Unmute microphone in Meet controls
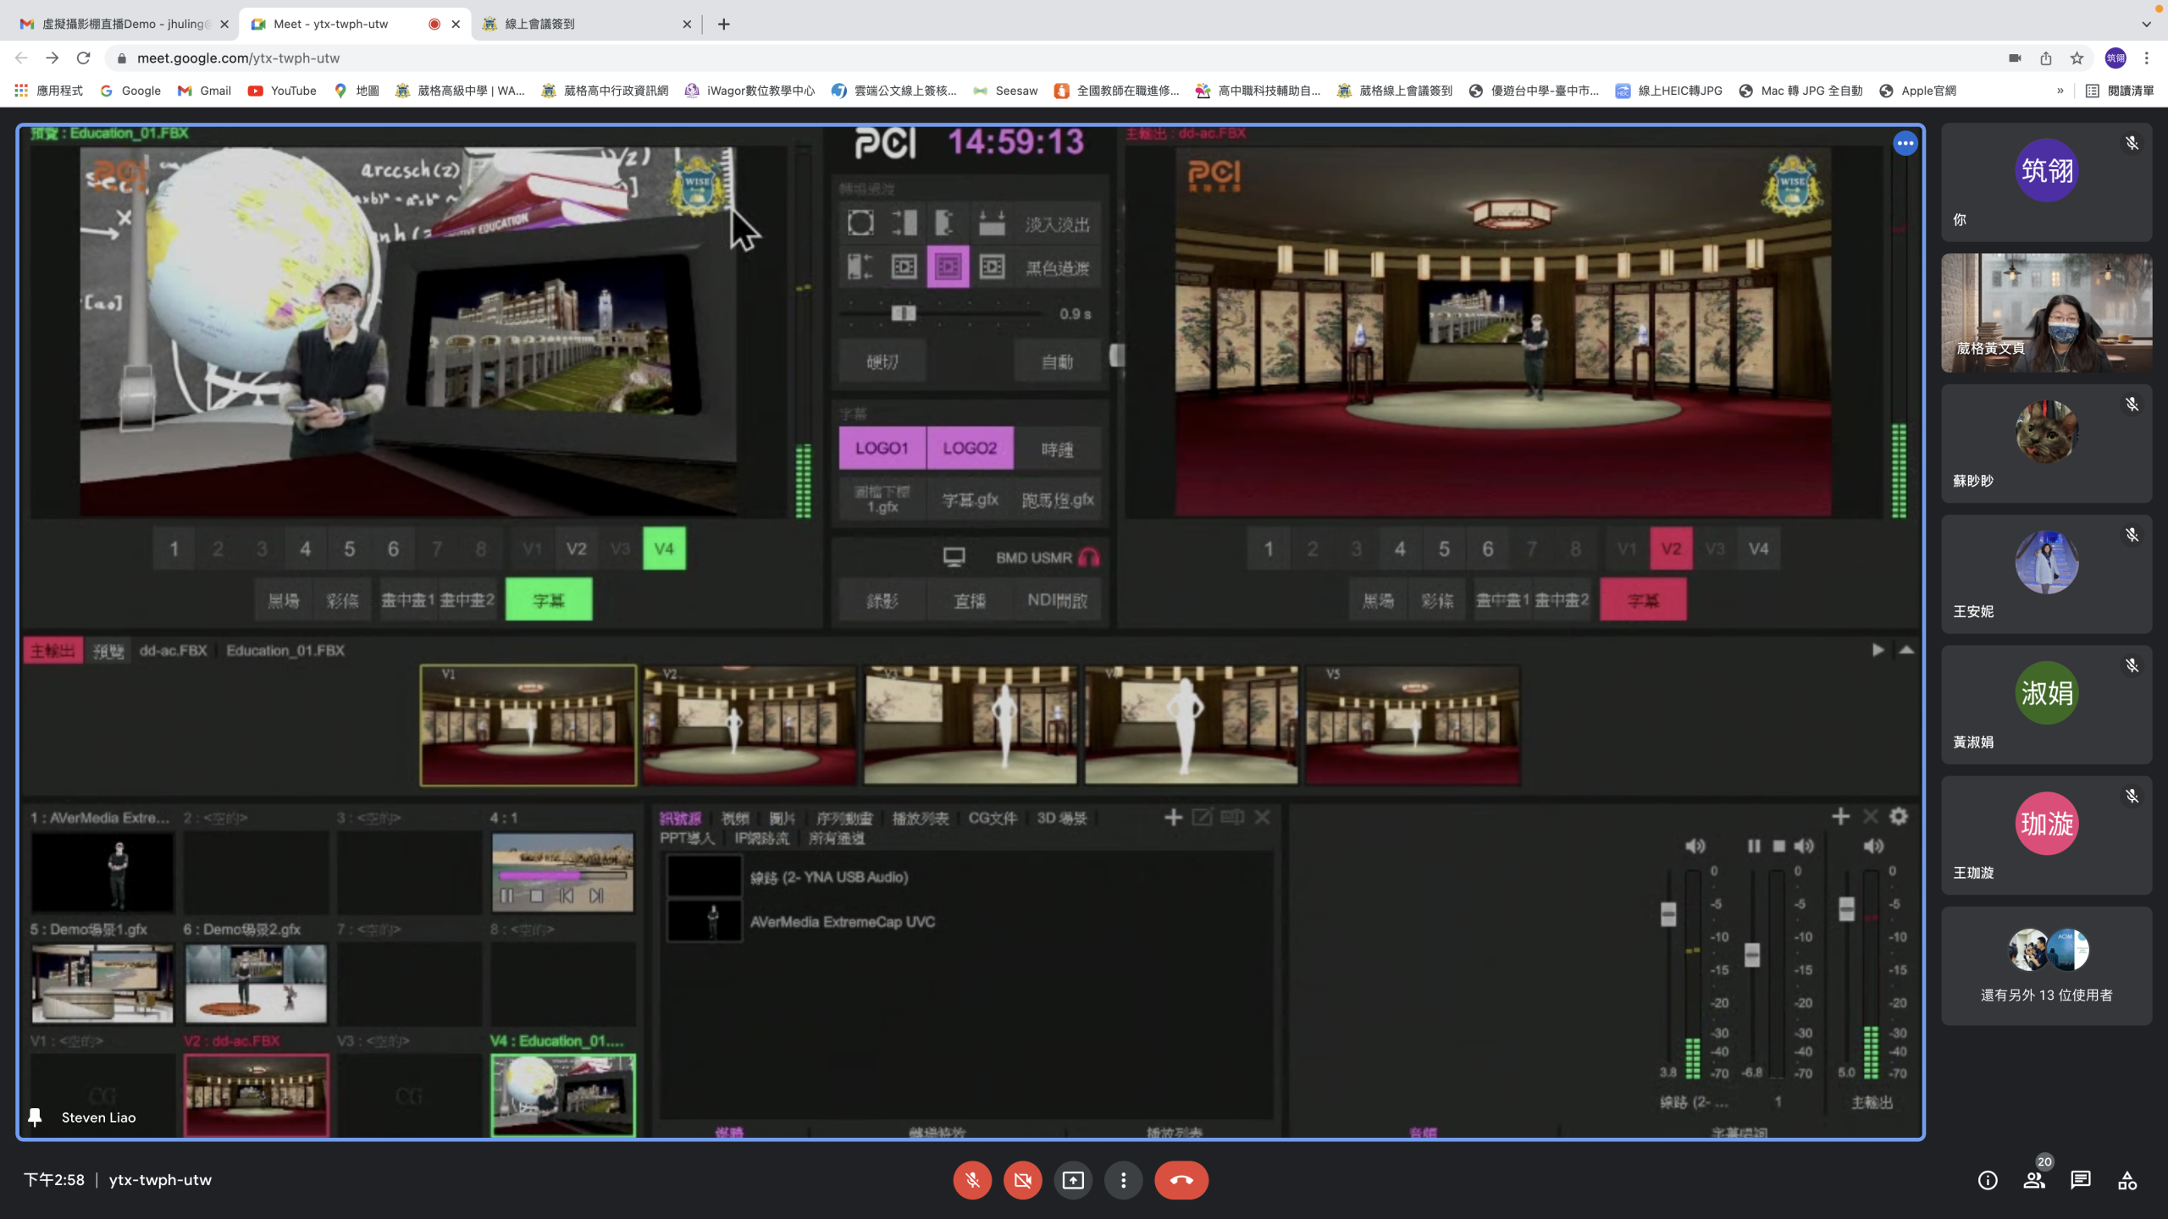This screenshot has height=1219, width=2168. (972, 1180)
